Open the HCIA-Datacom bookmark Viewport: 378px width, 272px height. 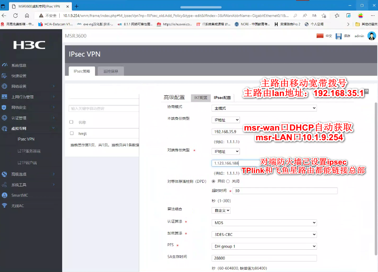(x=56, y=24)
